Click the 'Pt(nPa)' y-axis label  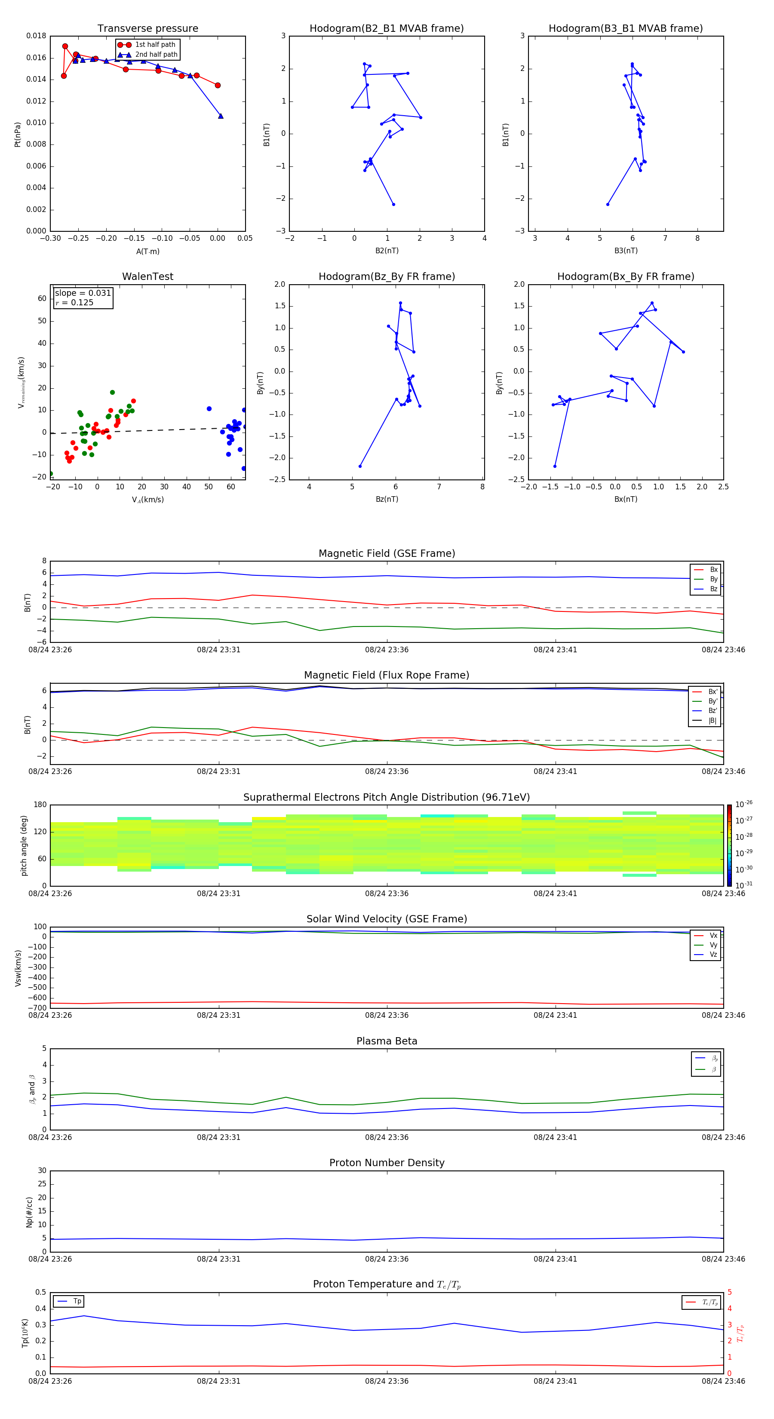coord(17,135)
